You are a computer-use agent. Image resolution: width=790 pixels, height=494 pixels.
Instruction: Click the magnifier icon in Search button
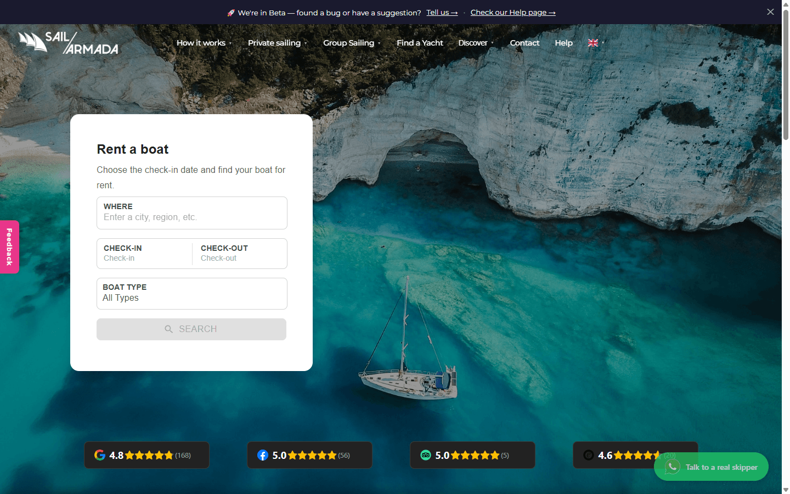click(x=169, y=329)
